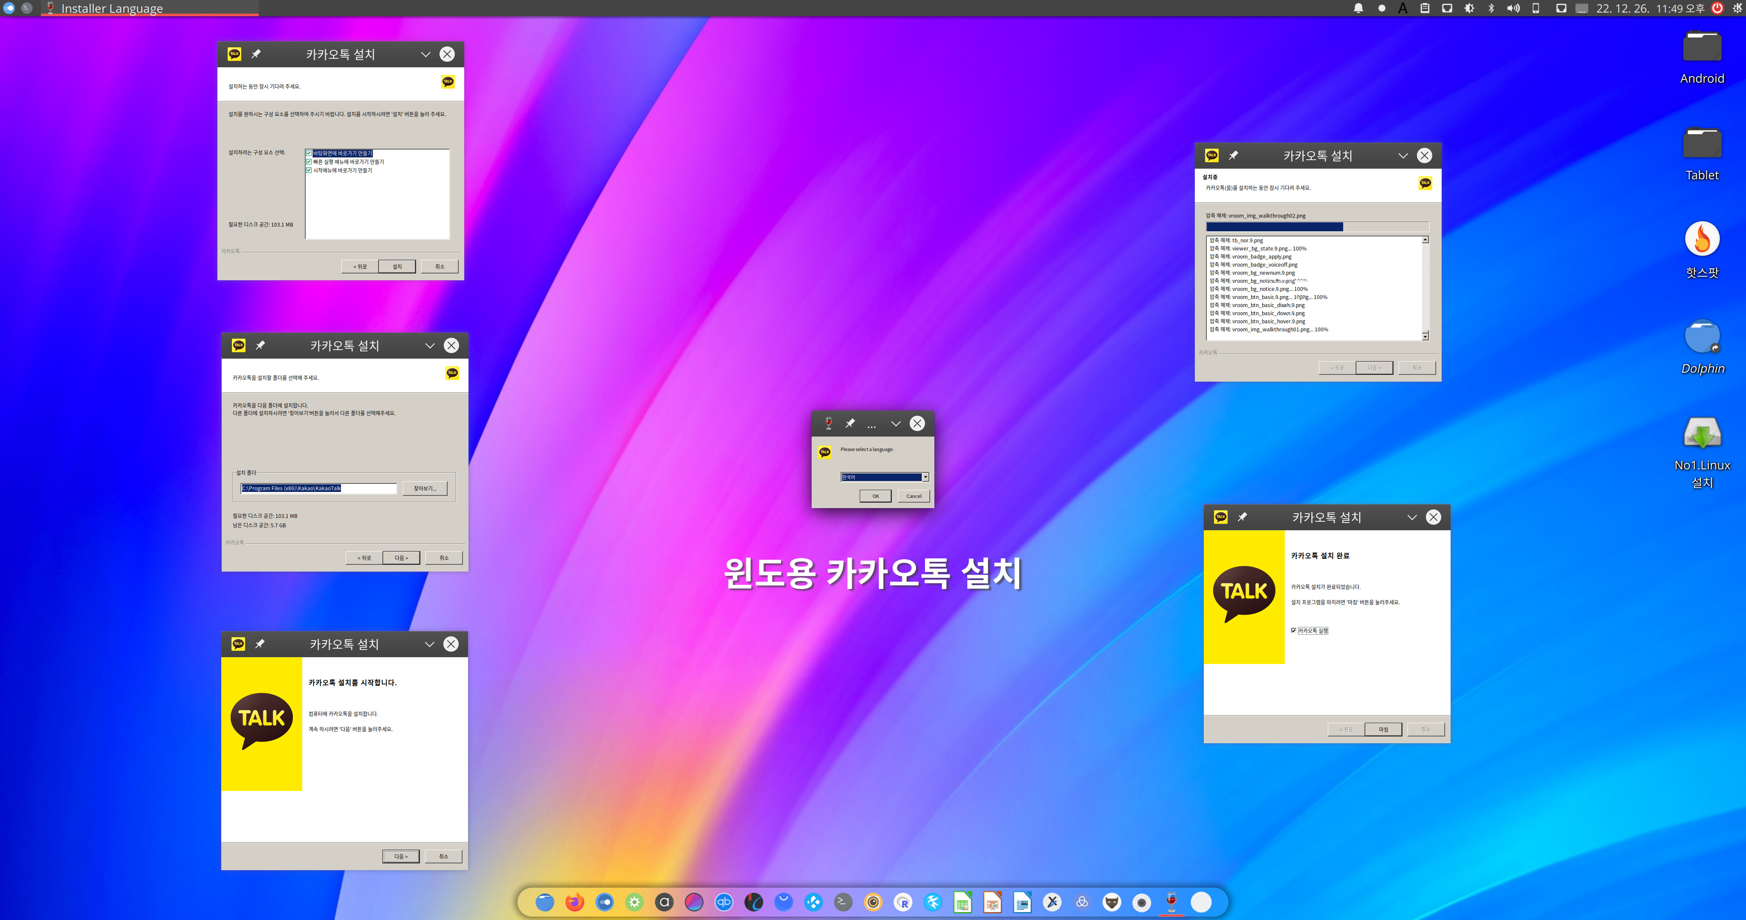Click the extraction log scrollbar down arrow
The image size is (1746, 920).
[1425, 336]
